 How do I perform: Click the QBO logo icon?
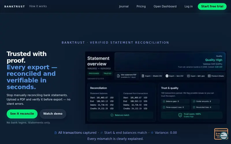[x=189, y=76]
